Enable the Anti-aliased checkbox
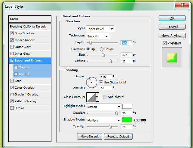 coord(105,97)
